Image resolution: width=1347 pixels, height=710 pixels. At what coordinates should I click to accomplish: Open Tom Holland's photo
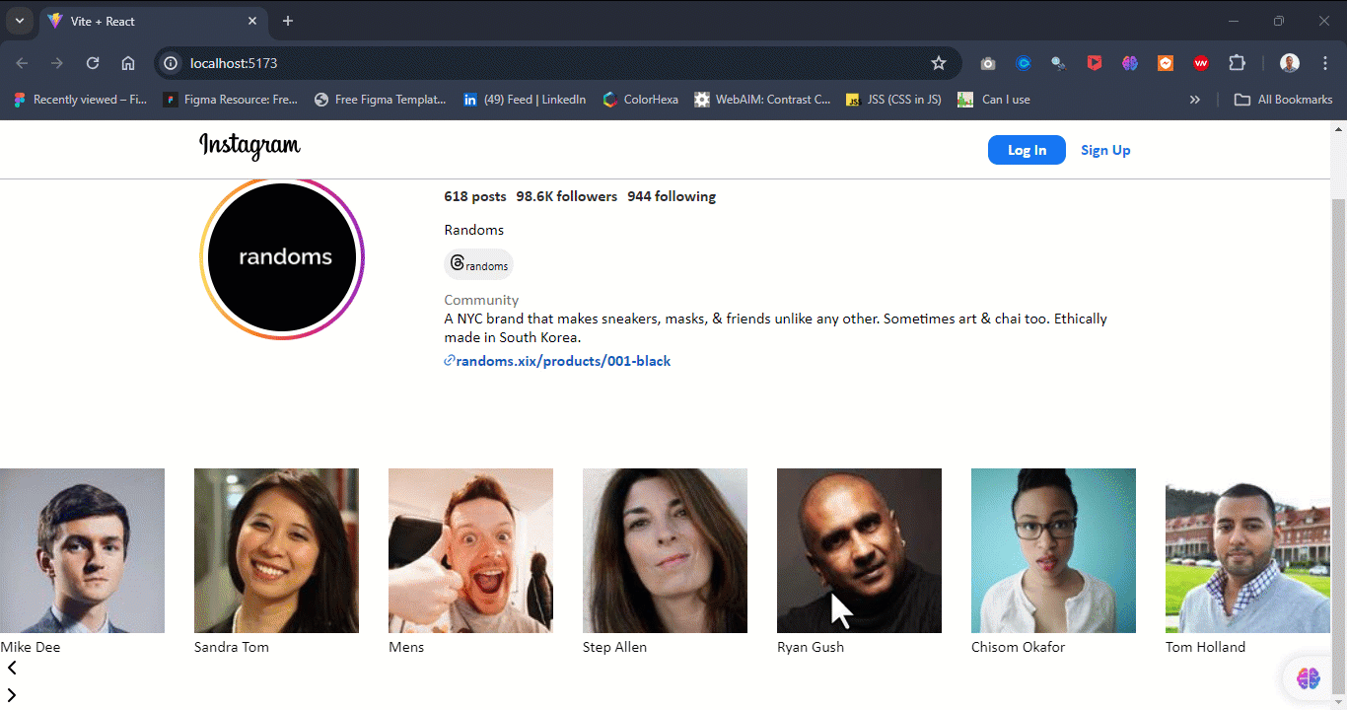coord(1247,550)
